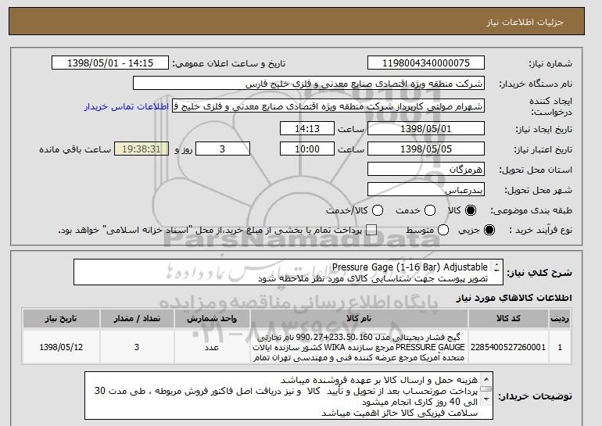Click the creation date field 1398/05/01
This screenshot has height=426, width=602.
click(426, 128)
